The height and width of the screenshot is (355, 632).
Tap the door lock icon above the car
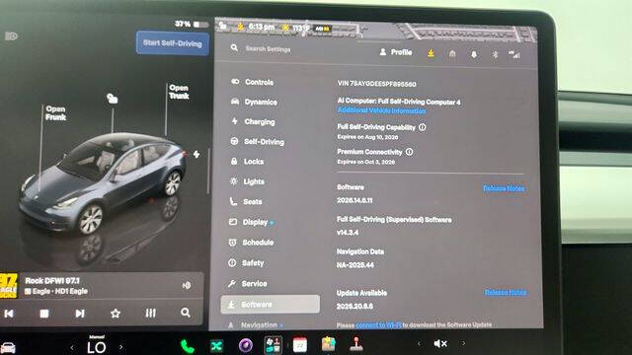[x=112, y=99]
